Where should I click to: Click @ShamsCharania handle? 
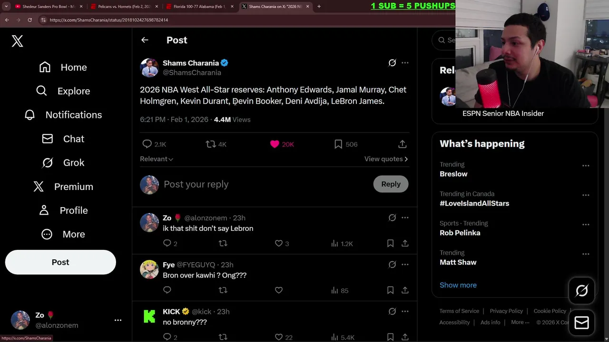[x=192, y=73]
